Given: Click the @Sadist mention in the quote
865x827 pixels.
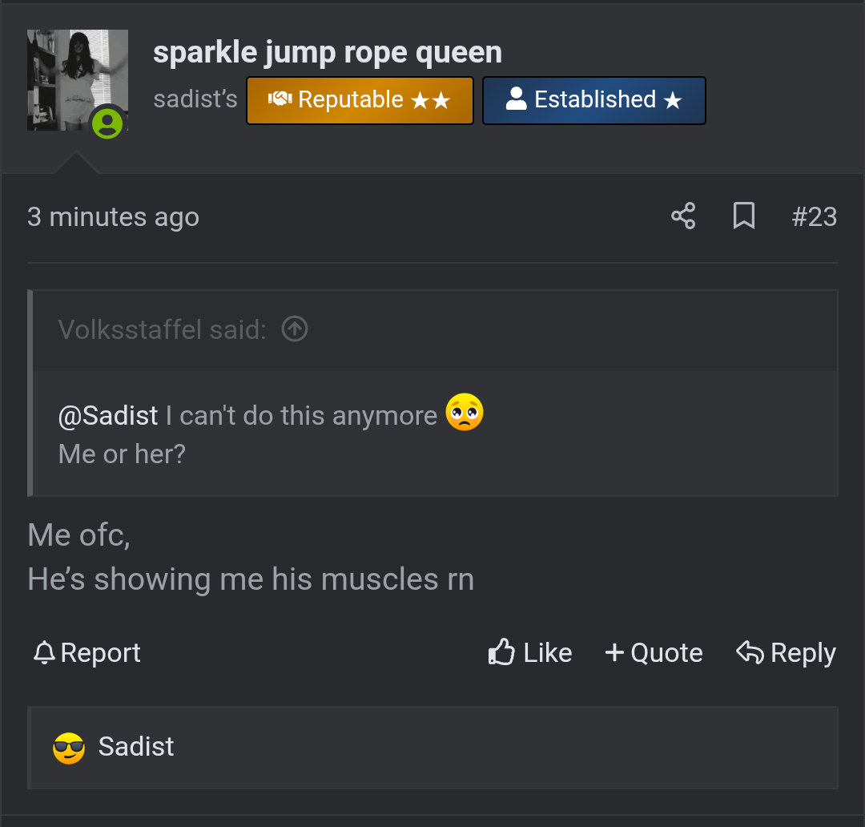Looking at the screenshot, I should point(108,416).
